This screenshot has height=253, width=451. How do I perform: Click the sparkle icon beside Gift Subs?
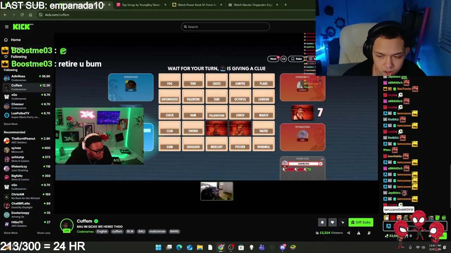(342, 222)
